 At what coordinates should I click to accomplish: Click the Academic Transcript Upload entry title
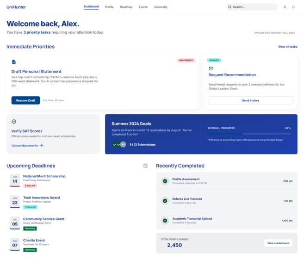pyautogui.click(x=192, y=218)
